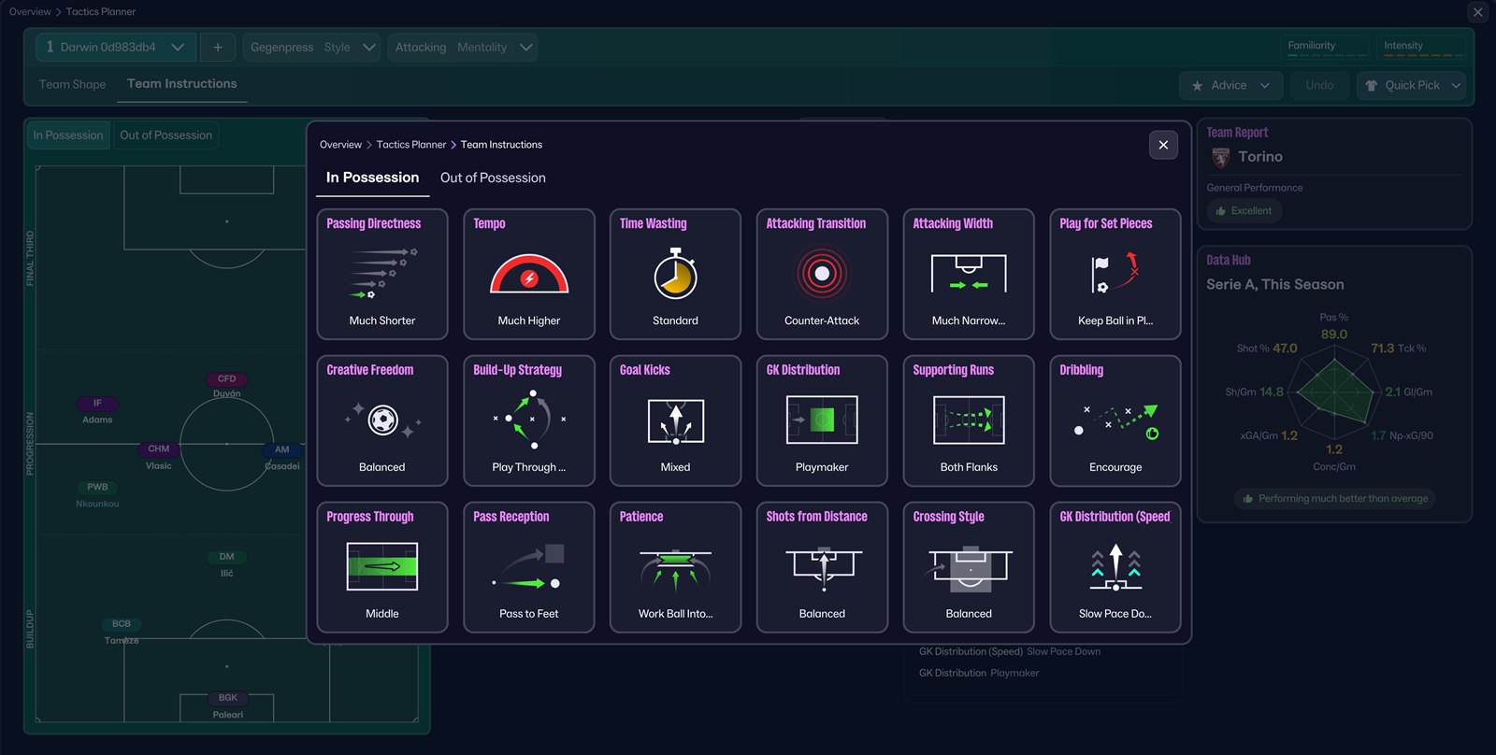Screen dimensions: 1496x755
Task: Select the Progress Through pitch icon
Action: click(382, 567)
